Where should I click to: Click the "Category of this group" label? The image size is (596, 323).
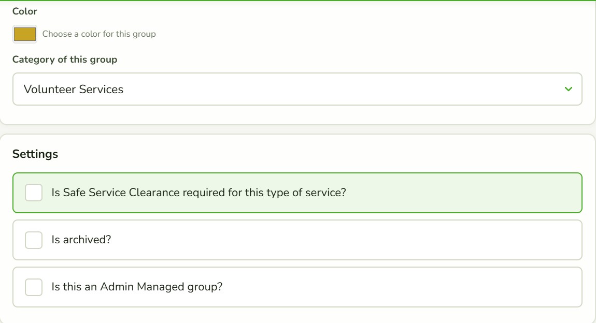click(x=65, y=60)
